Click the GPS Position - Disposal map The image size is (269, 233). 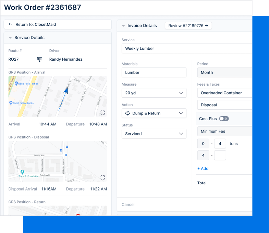point(58,161)
